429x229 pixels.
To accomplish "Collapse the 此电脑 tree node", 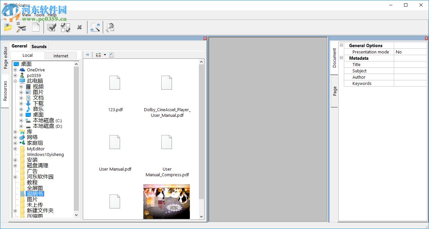I will [15, 81].
